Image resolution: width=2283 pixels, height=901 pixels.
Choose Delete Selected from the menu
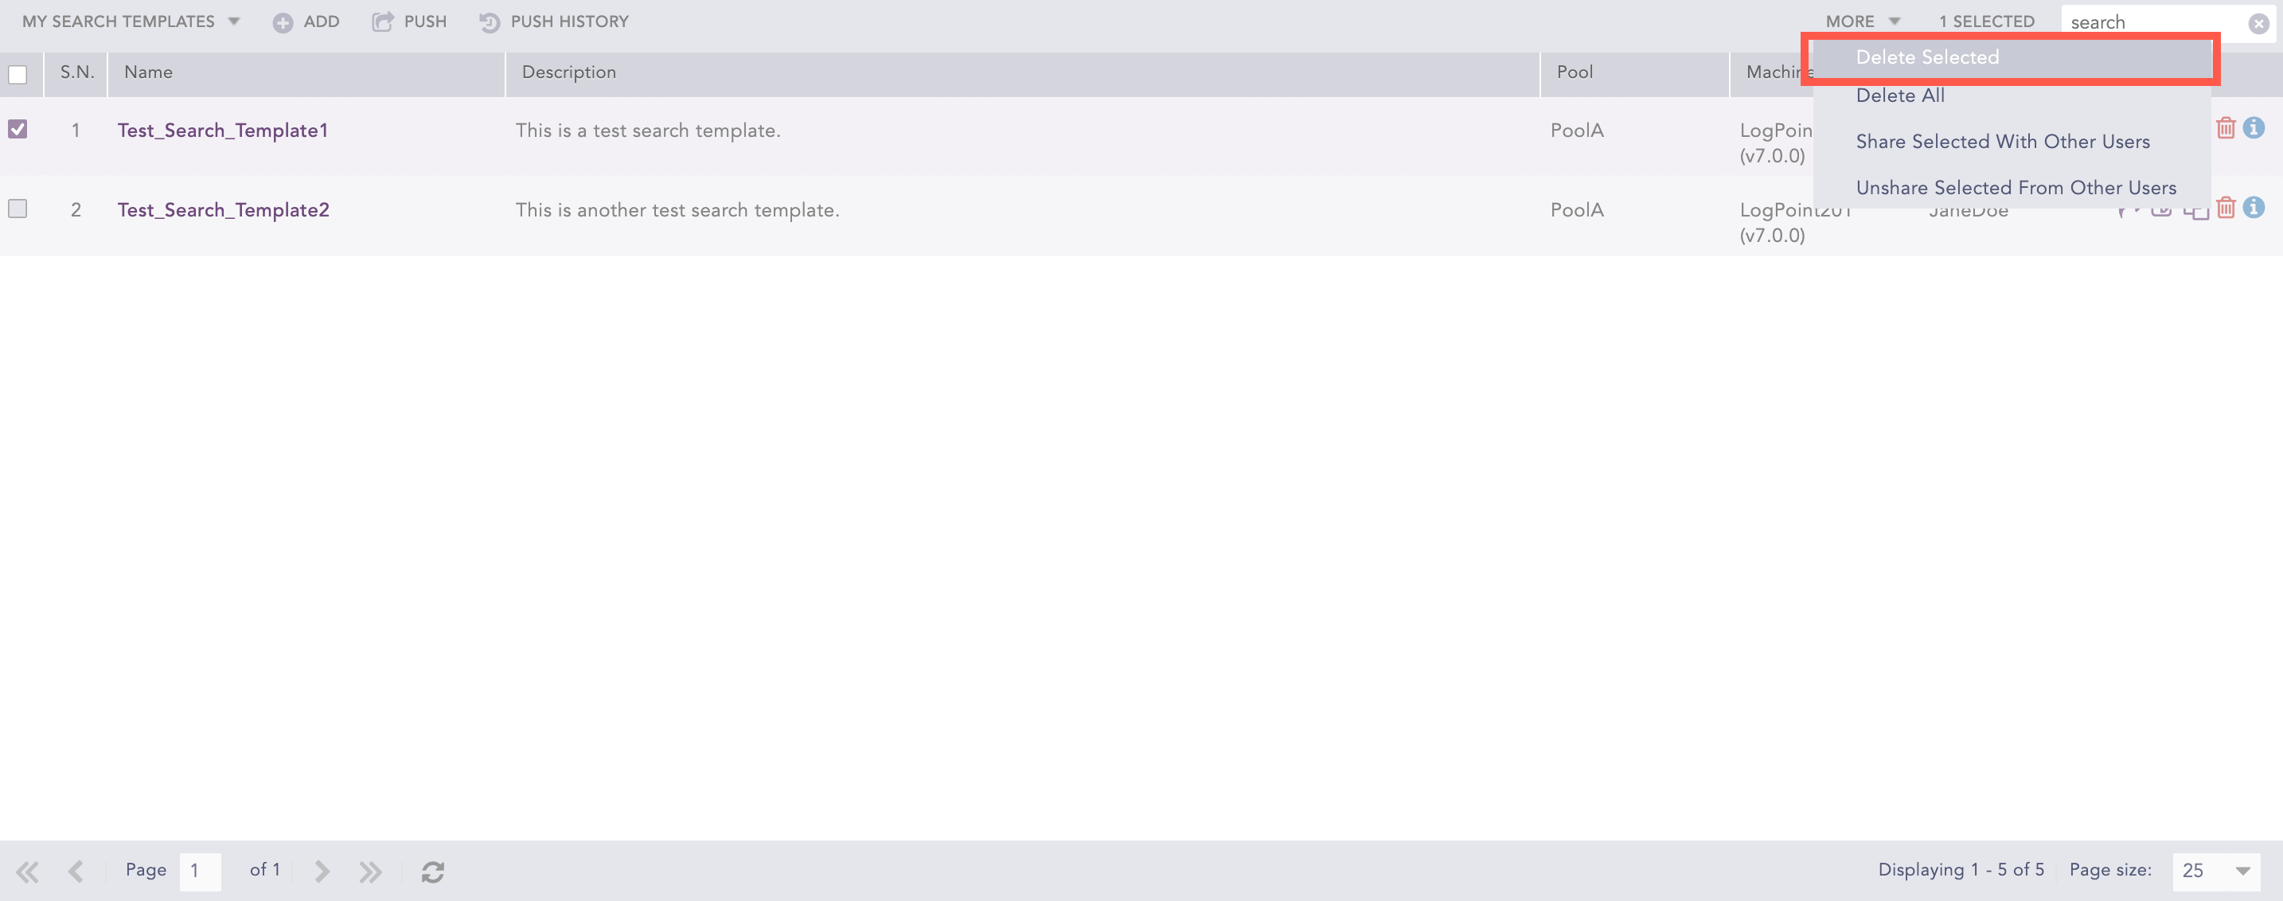coord(1926,57)
